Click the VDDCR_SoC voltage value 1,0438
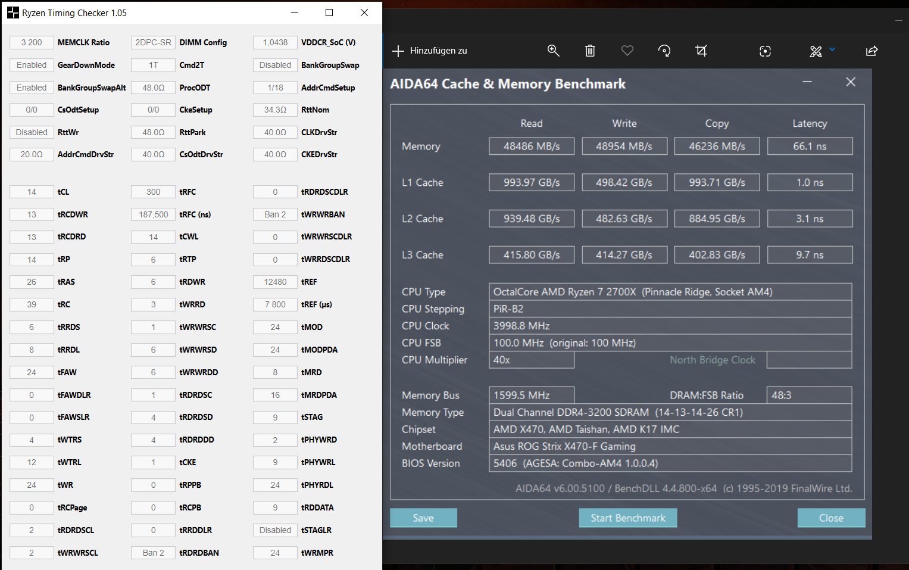Screen dimensions: 909x570 tap(275, 42)
